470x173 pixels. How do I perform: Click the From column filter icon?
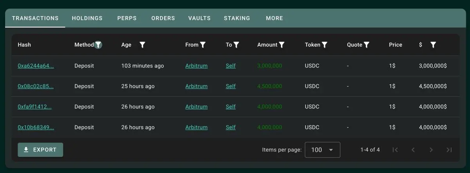203,45
